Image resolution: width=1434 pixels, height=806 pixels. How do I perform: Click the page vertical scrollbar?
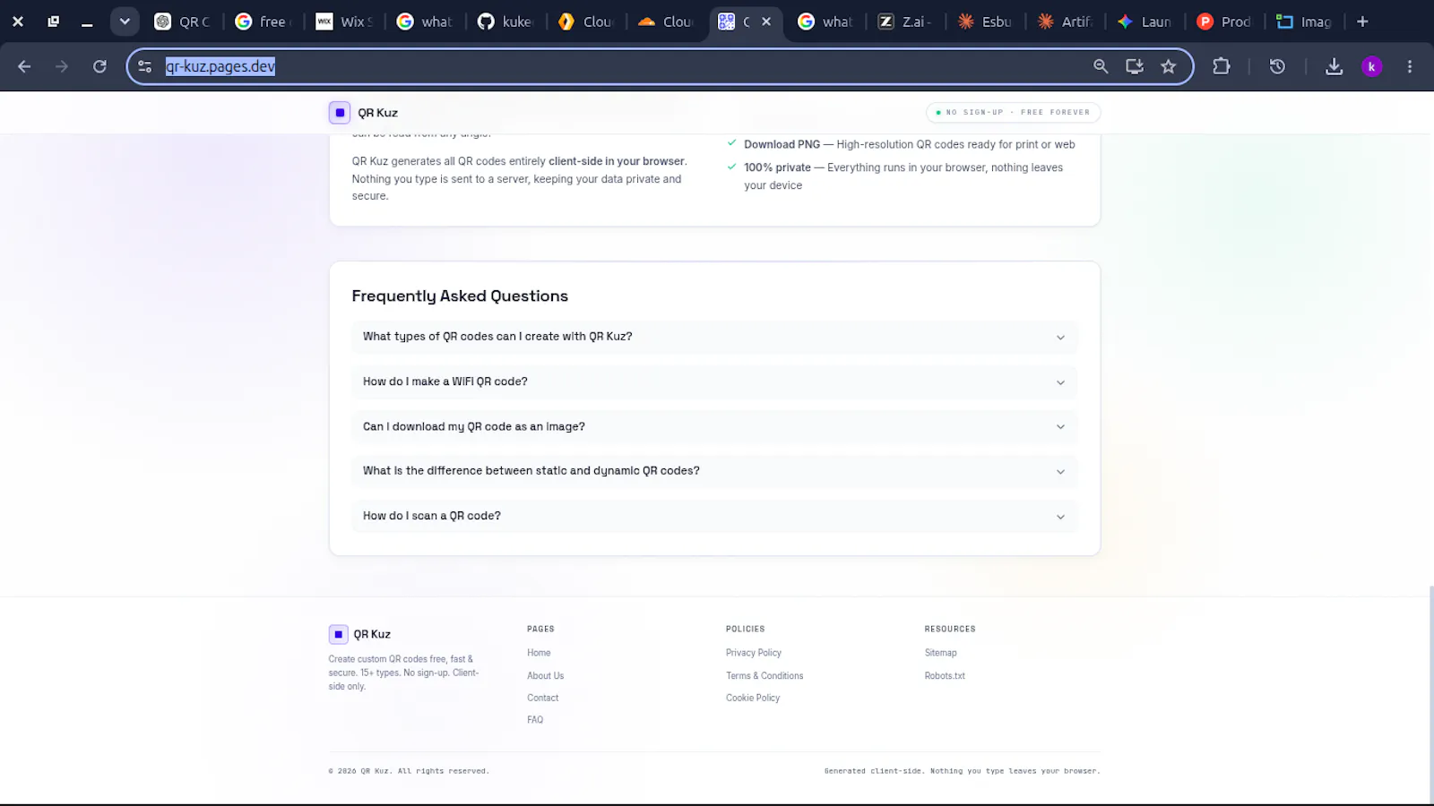point(1430,694)
